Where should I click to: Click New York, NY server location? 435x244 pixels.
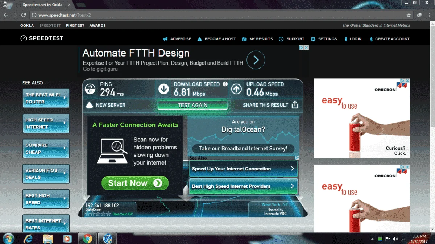click(275, 204)
